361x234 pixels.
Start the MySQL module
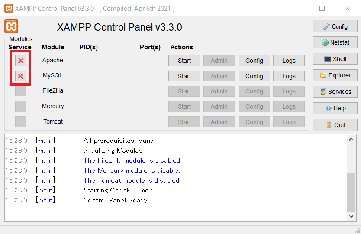click(x=184, y=76)
